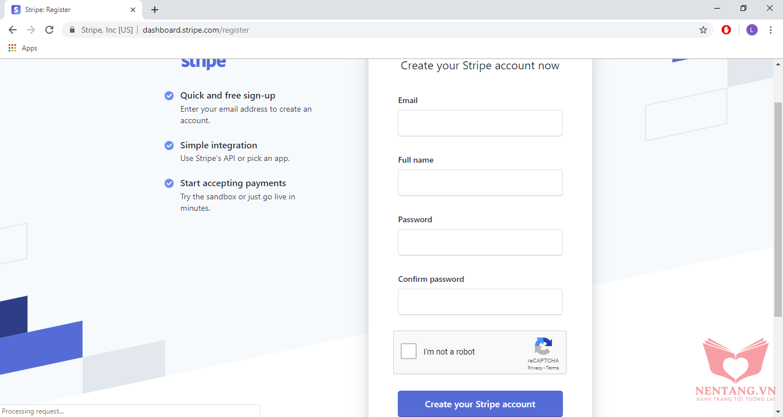View site info via padlock icon

pyautogui.click(x=72, y=30)
